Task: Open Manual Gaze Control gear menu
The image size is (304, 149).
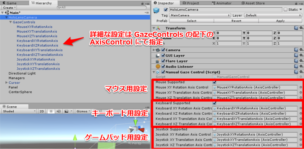Action: pyautogui.click(x=301, y=72)
